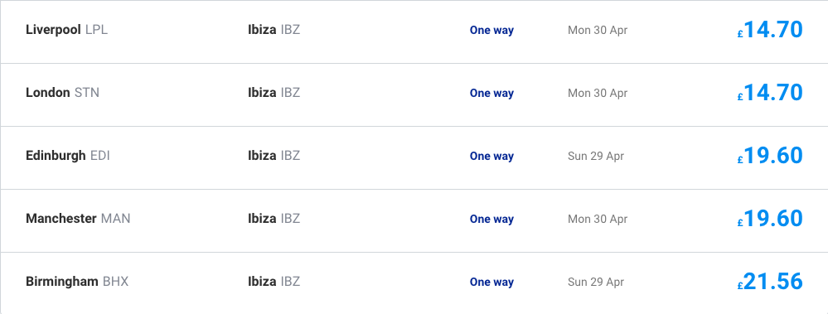Click the £14.70 price for Liverpool
828x314 pixels.
(x=770, y=30)
